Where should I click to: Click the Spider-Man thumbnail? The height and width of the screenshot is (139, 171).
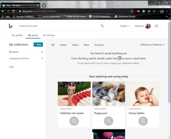tap(109, 134)
